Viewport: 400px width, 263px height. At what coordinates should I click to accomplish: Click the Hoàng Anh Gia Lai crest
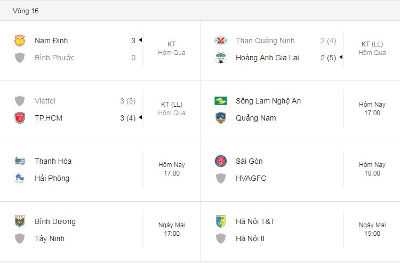(221, 58)
